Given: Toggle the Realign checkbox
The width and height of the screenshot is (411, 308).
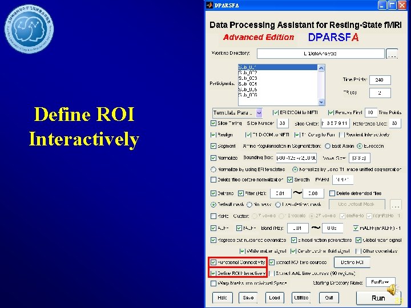Looking at the screenshot, I should tap(213, 135).
